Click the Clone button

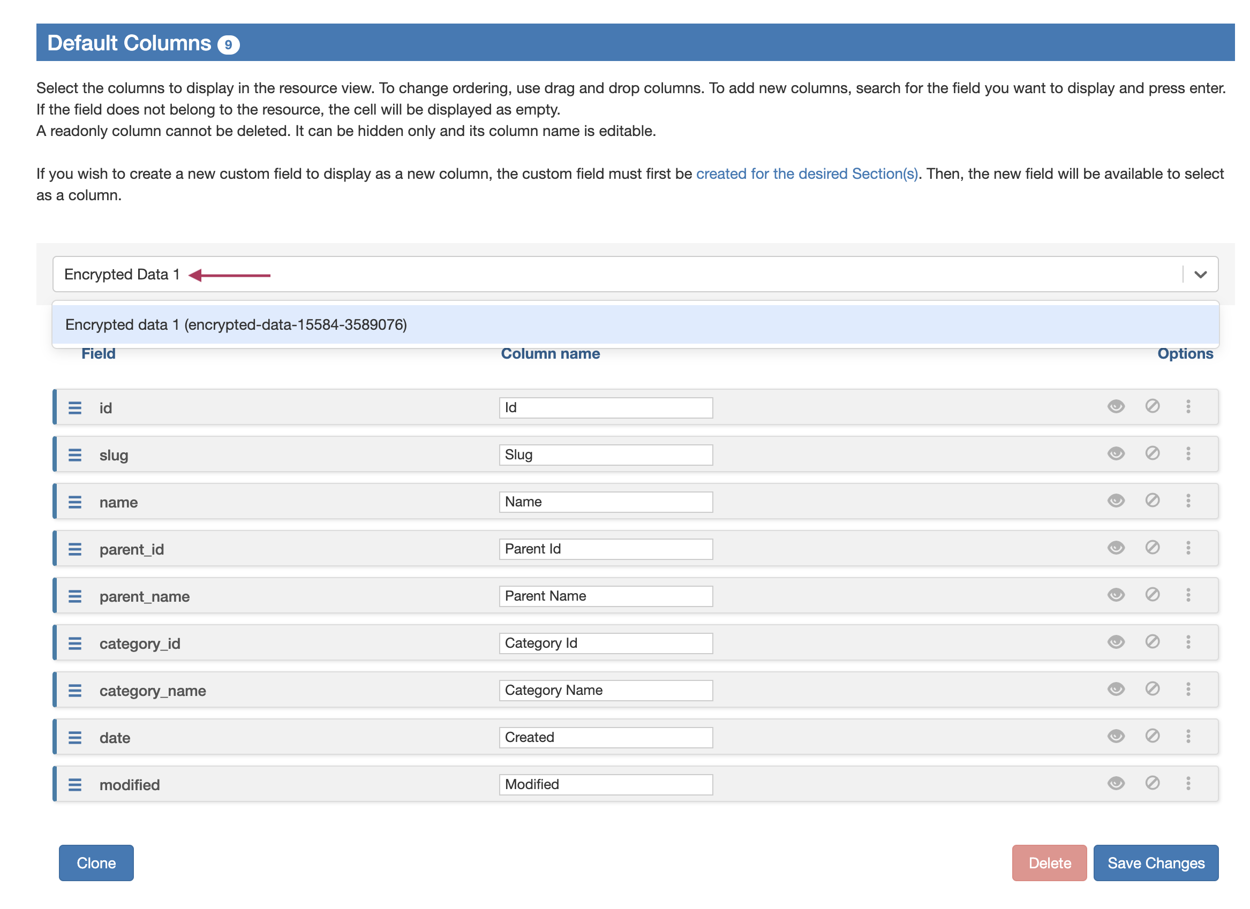[96, 863]
